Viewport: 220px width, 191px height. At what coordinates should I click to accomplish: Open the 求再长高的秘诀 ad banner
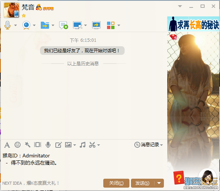click(x=193, y=24)
